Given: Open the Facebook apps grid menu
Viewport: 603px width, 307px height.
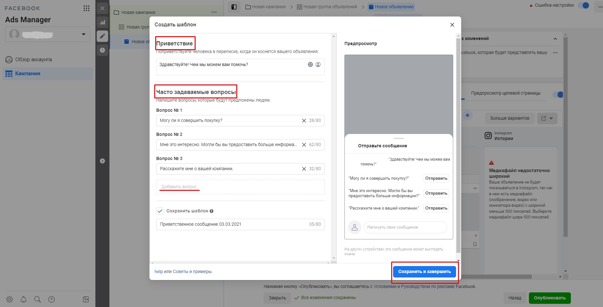Looking at the screenshot, I should click(87, 8).
